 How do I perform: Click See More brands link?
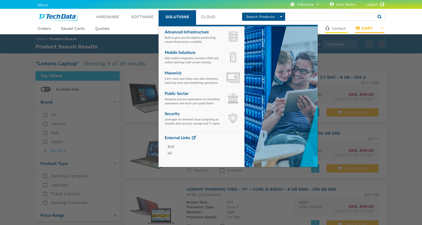pos(58,151)
